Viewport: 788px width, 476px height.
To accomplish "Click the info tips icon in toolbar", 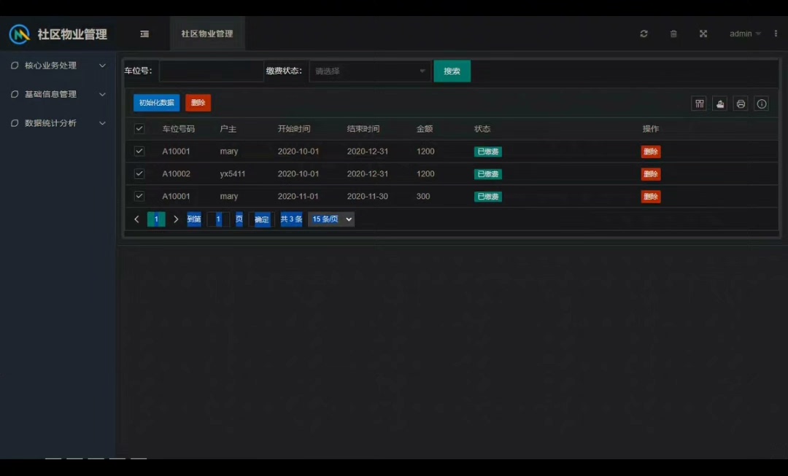I will (762, 104).
